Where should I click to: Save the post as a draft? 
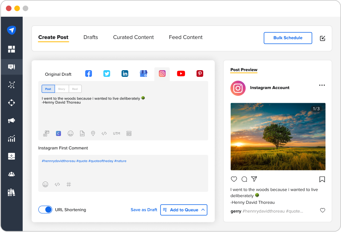pos(144,210)
